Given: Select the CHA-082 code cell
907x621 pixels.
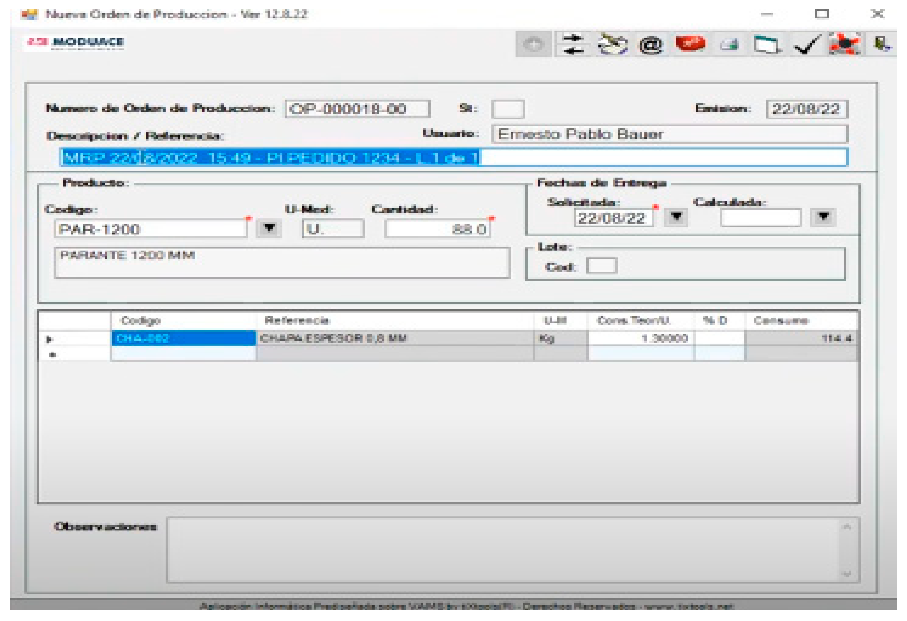Looking at the screenshot, I should (184, 338).
